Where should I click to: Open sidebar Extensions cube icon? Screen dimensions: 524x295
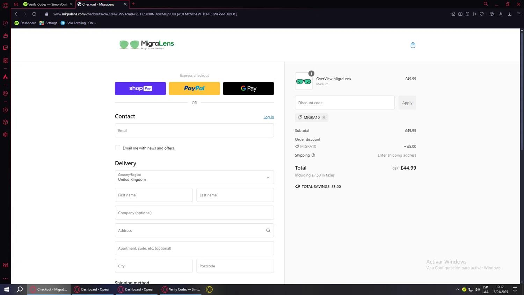[5, 122]
